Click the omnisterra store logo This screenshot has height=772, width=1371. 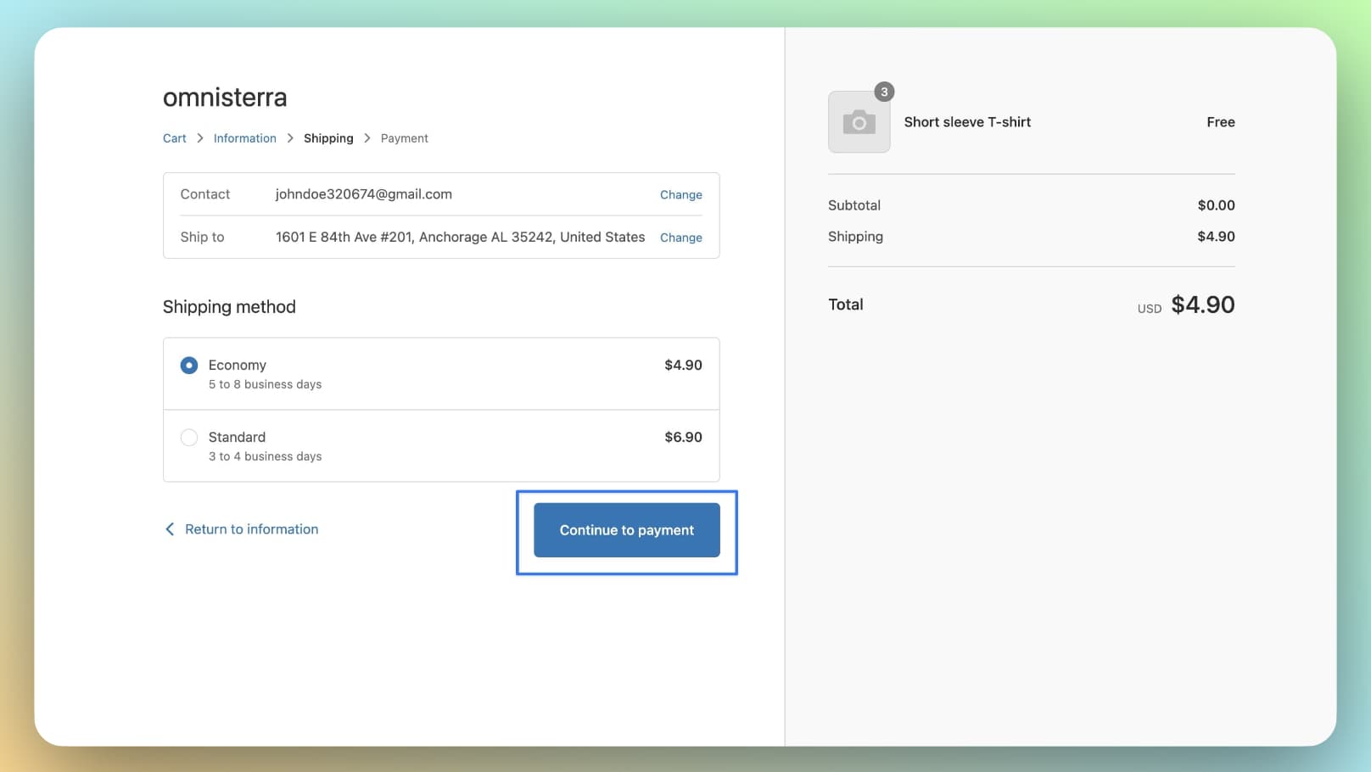(225, 97)
